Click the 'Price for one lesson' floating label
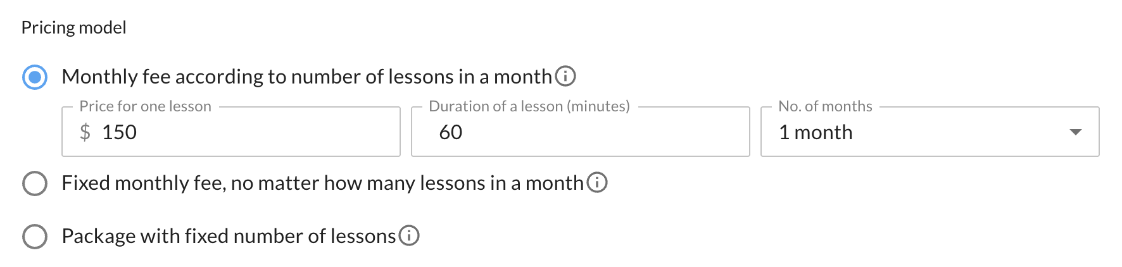 click(145, 106)
